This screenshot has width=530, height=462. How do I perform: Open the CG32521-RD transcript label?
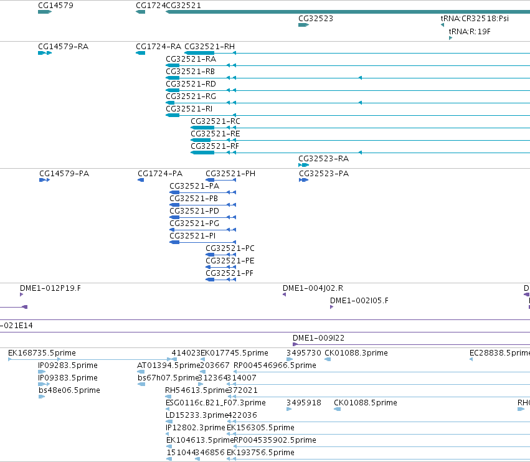[191, 84]
